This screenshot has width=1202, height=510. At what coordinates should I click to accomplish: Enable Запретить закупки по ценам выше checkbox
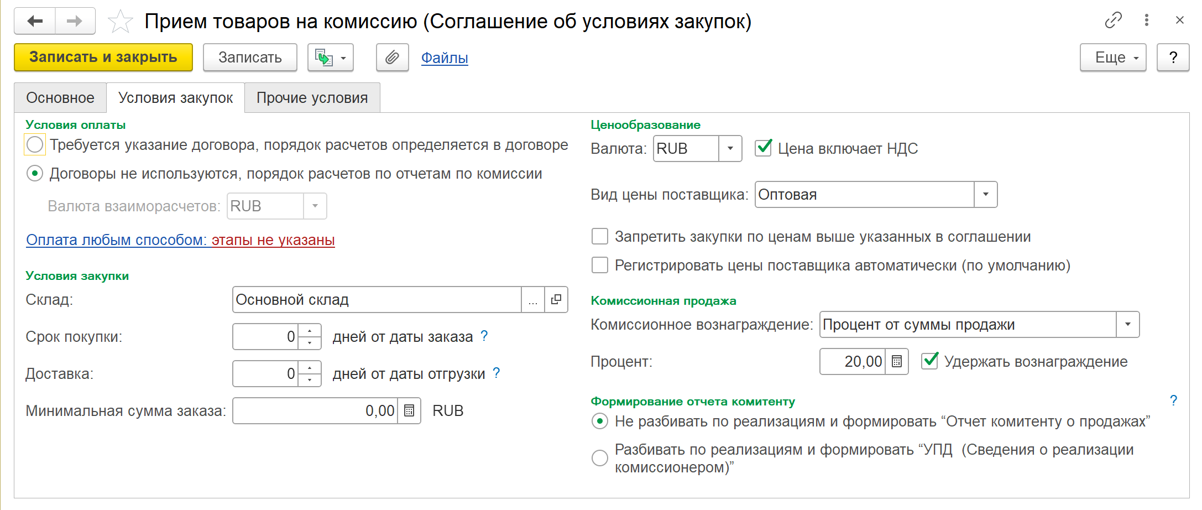(x=600, y=237)
